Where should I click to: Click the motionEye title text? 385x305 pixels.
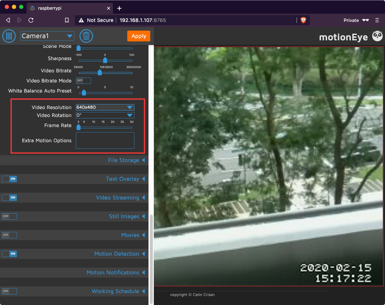click(x=344, y=37)
